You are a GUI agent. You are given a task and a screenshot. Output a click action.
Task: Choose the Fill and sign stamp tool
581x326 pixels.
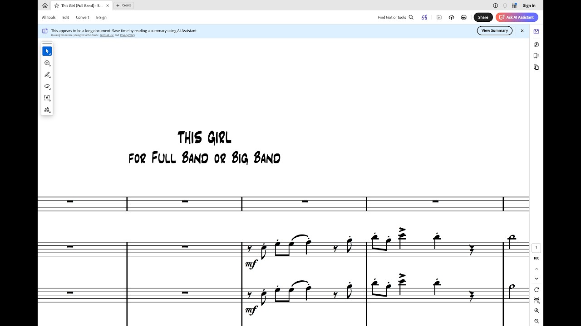pos(47,110)
